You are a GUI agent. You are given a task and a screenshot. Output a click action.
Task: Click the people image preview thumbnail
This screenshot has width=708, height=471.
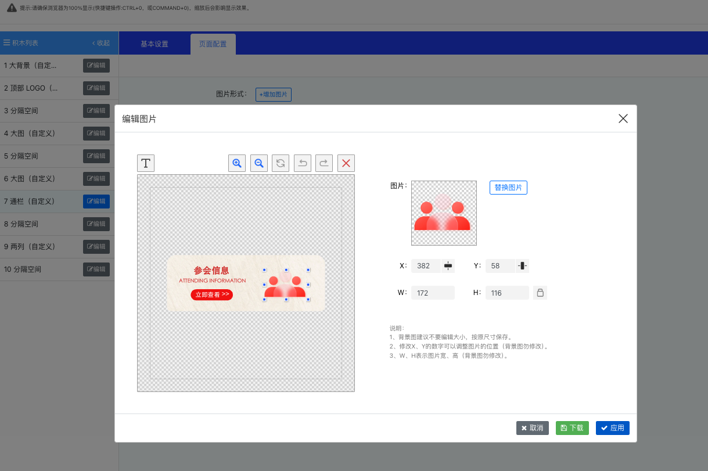tap(444, 213)
